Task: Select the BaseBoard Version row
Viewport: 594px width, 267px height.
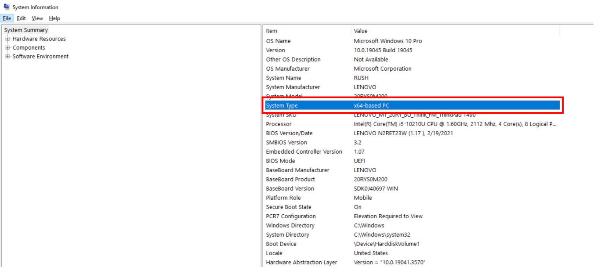Action: point(412,188)
